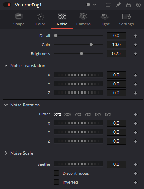The width and height of the screenshot is (144, 189).
Task: Toggle the VolumeFog1 node enable switch
Action: pos(7,5)
